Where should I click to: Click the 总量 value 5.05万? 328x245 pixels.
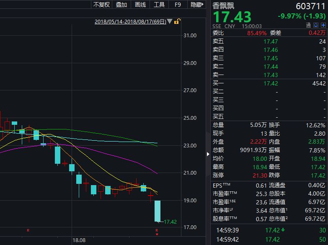258,125
